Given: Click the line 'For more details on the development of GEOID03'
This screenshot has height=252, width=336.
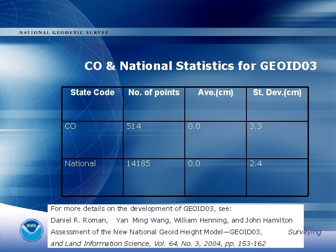Looking at the screenshot, I should (141, 209).
